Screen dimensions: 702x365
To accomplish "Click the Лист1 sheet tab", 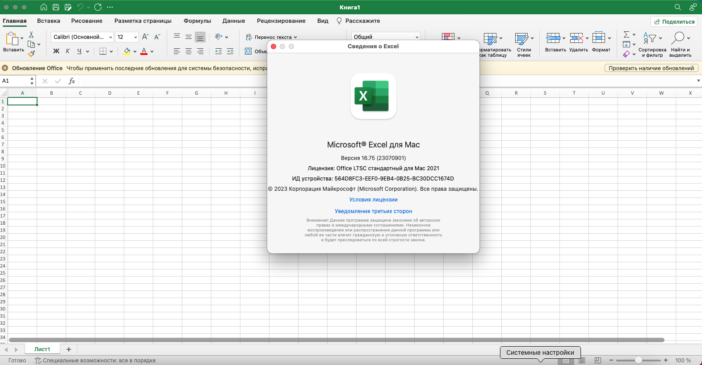I will pyautogui.click(x=42, y=349).
